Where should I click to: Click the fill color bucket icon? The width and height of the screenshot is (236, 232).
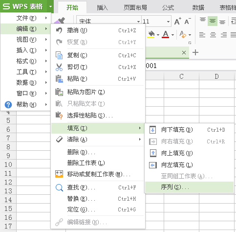151,34
